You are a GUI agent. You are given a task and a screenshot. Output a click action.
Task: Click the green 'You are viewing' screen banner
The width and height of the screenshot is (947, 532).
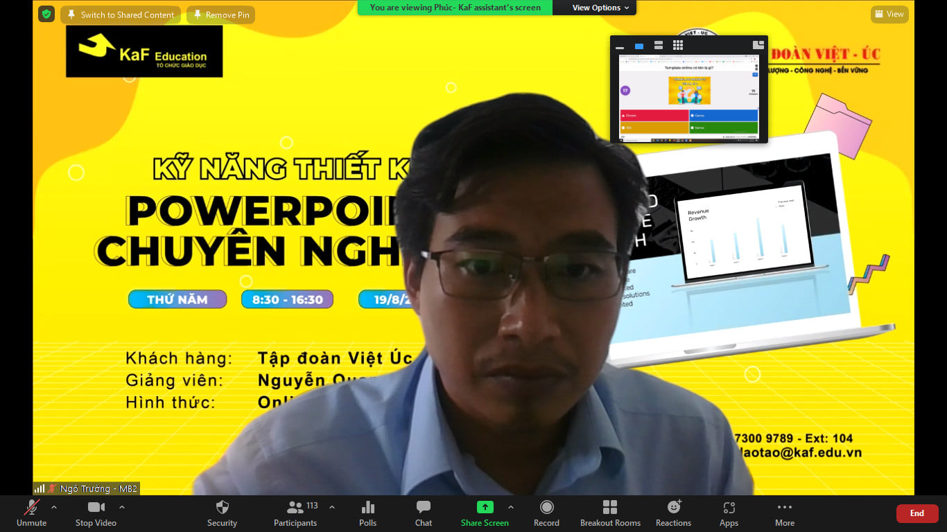point(455,8)
